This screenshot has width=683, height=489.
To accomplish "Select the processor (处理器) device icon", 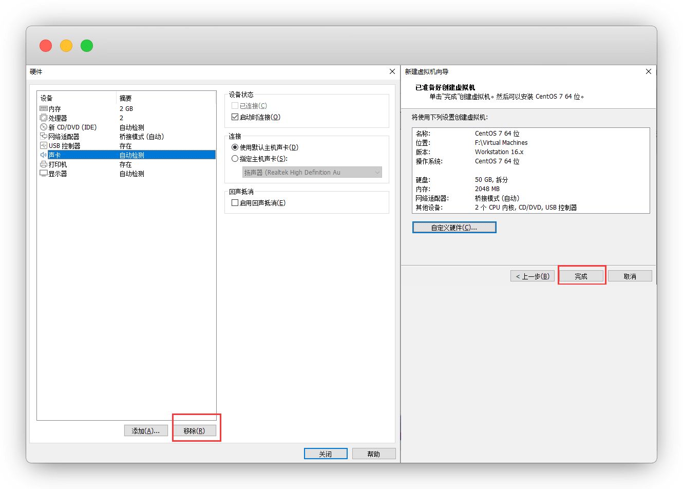I will [44, 118].
